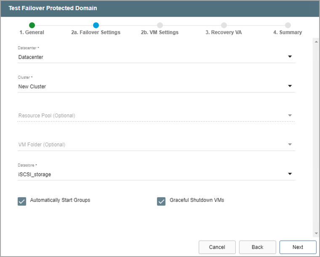The width and height of the screenshot is (320, 257).
Task: Click the Summary step circle
Action: coord(288,25)
